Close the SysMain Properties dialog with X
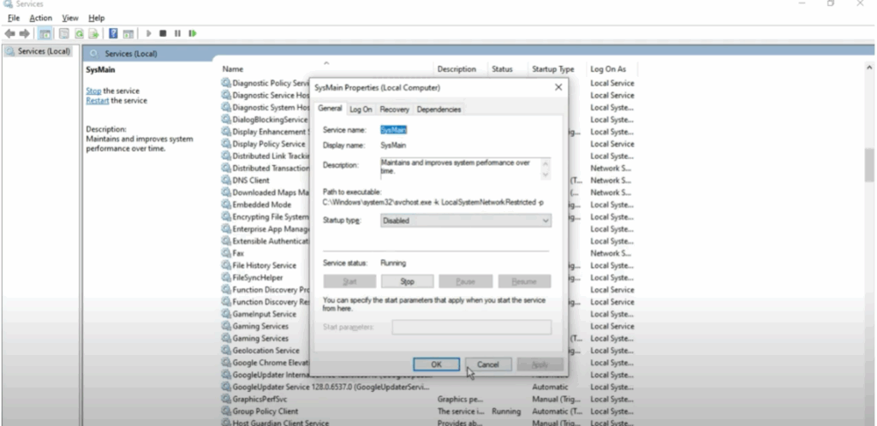Viewport: 877px width, 426px height. pyautogui.click(x=558, y=87)
